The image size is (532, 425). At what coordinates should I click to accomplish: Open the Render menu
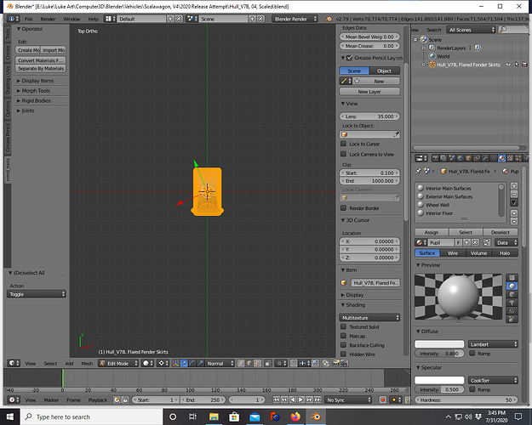[x=48, y=19]
